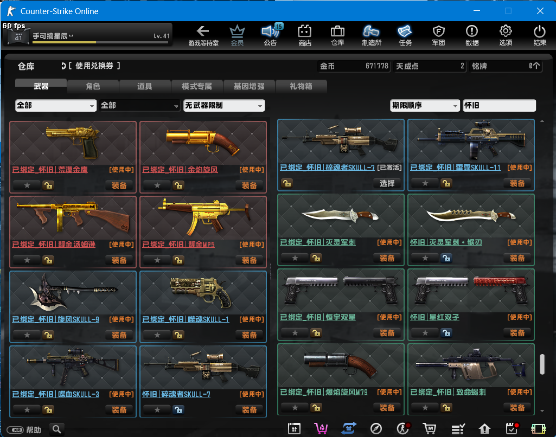Viewport: 556px width, 437px height.
Task: Open the 喋血SKULL-3 item name link
Action: [56, 394]
